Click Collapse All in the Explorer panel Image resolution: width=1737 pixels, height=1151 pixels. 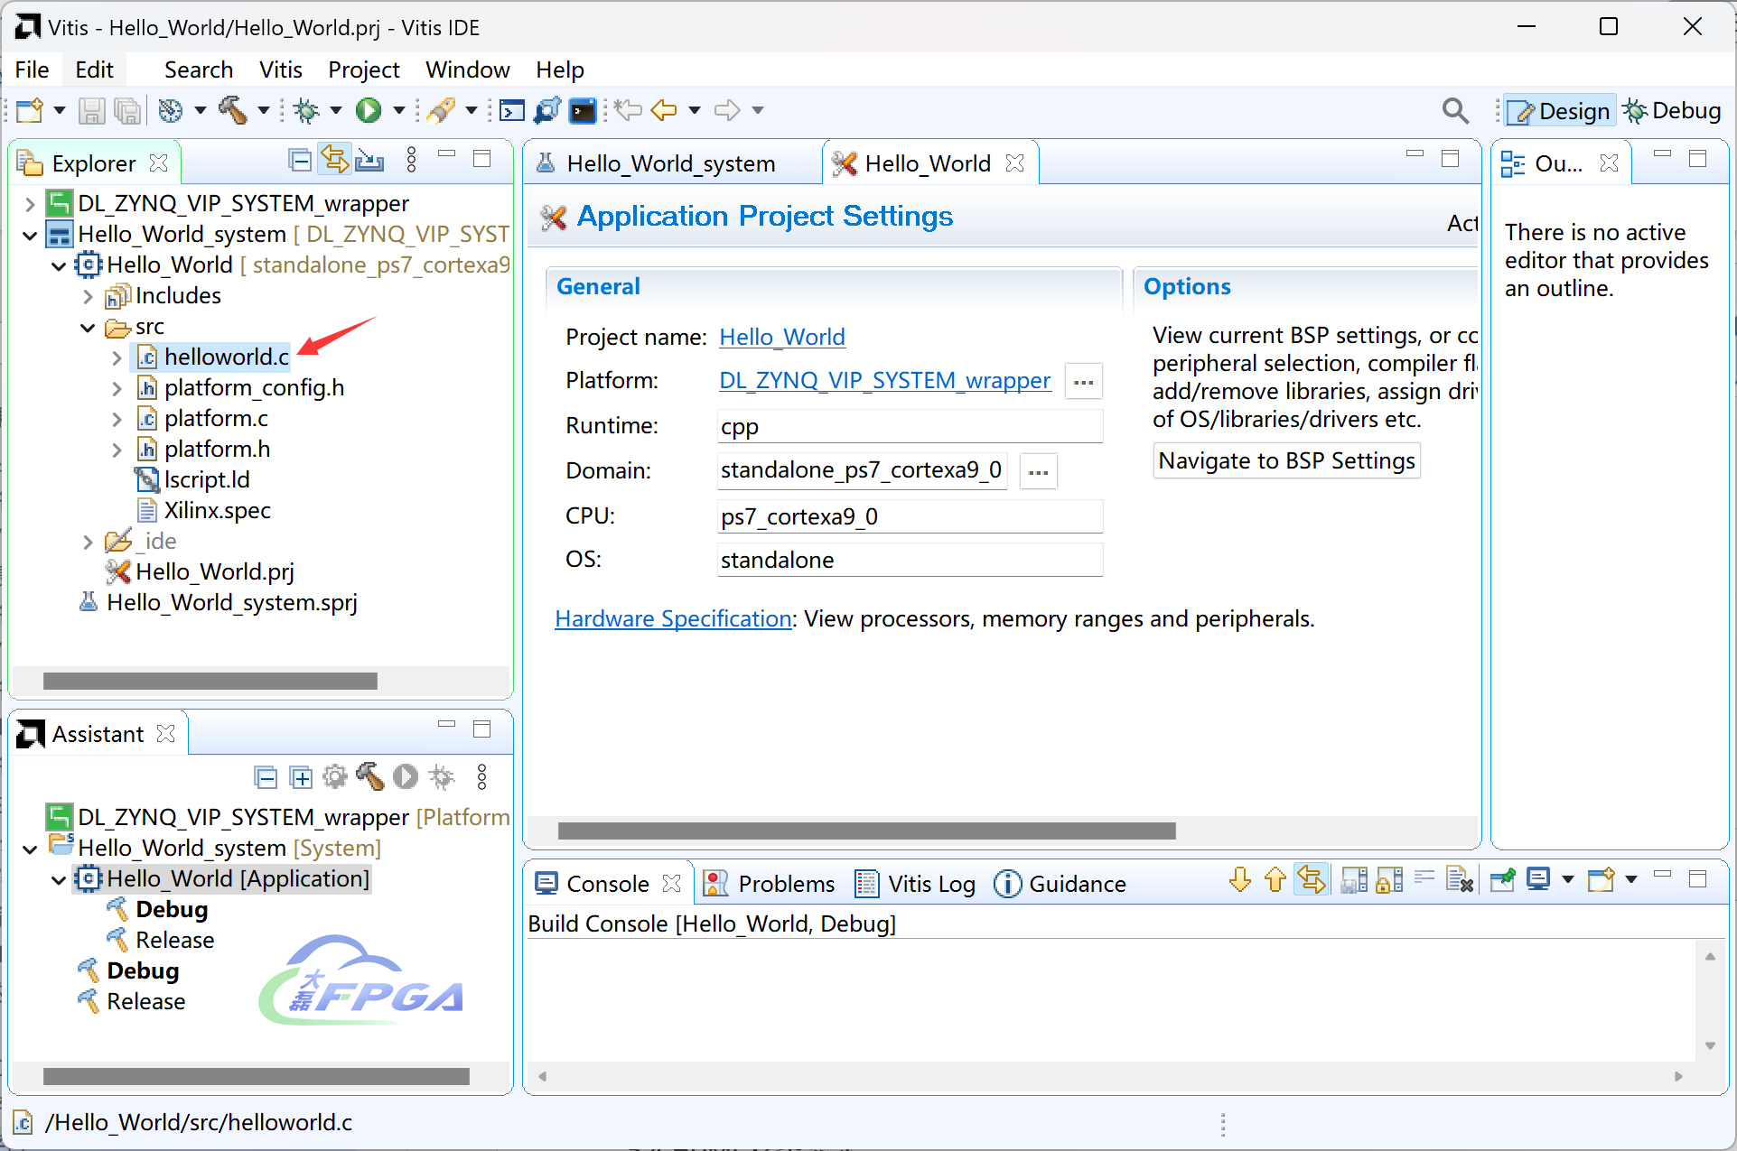coord(300,161)
